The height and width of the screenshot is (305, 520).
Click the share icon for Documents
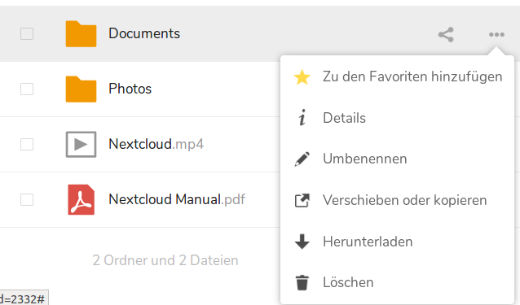(x=446, y=34)
